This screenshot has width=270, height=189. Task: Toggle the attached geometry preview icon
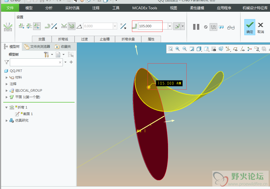[213, 27]
